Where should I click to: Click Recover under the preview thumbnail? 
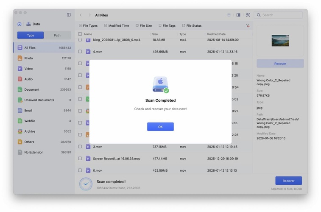[280, 64]
